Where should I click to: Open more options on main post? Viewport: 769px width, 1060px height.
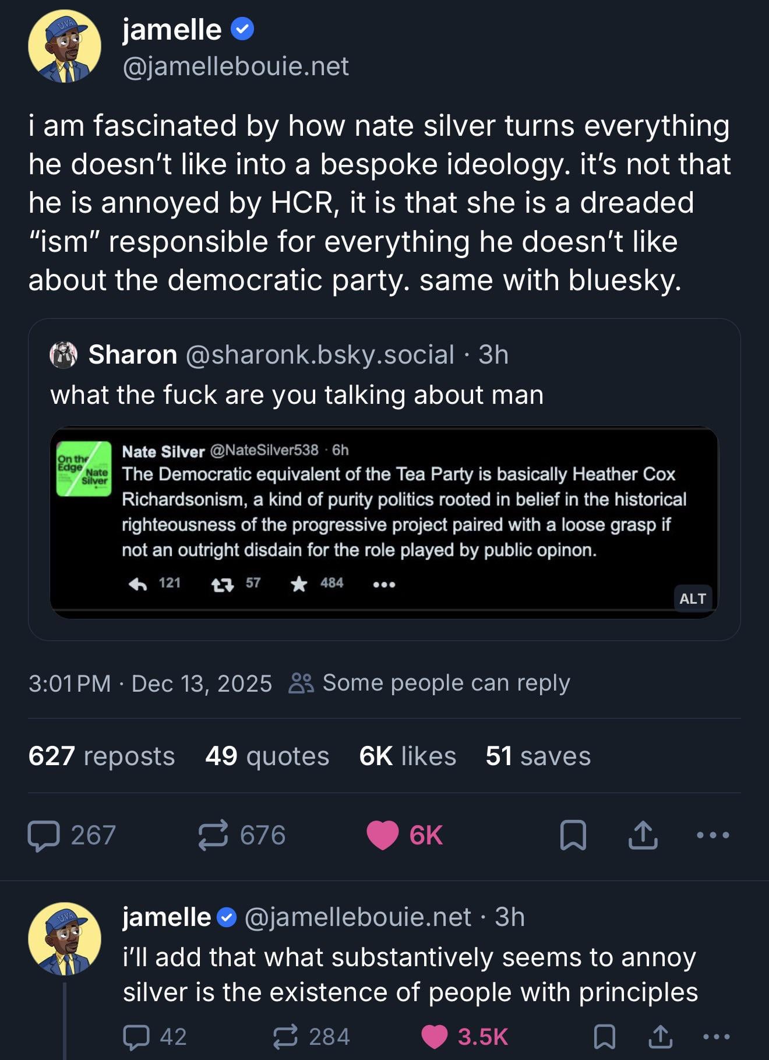712,836
